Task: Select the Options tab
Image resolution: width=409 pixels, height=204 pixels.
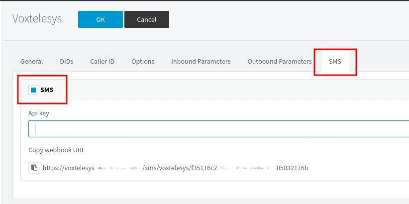Action: click(x=143, y=62)
